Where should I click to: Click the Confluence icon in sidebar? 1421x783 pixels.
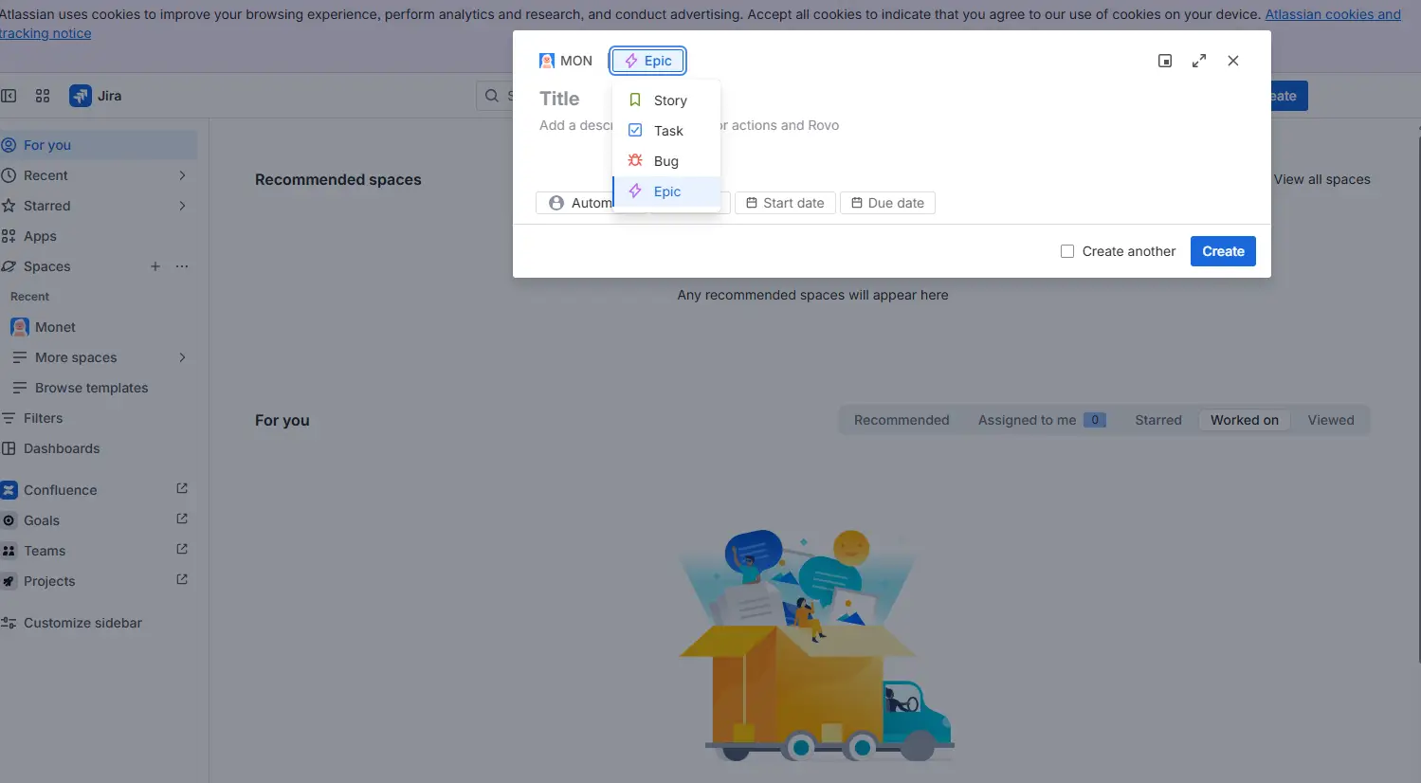[x=9, y=490]
